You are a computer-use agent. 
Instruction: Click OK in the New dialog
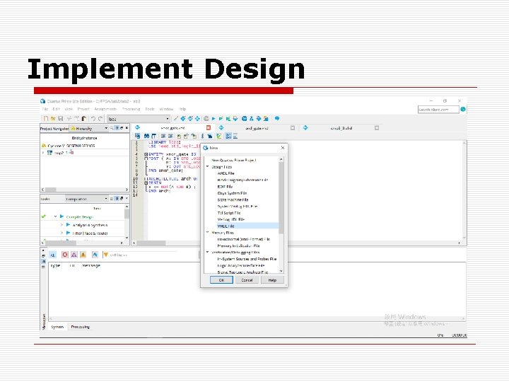click(221, 280)
